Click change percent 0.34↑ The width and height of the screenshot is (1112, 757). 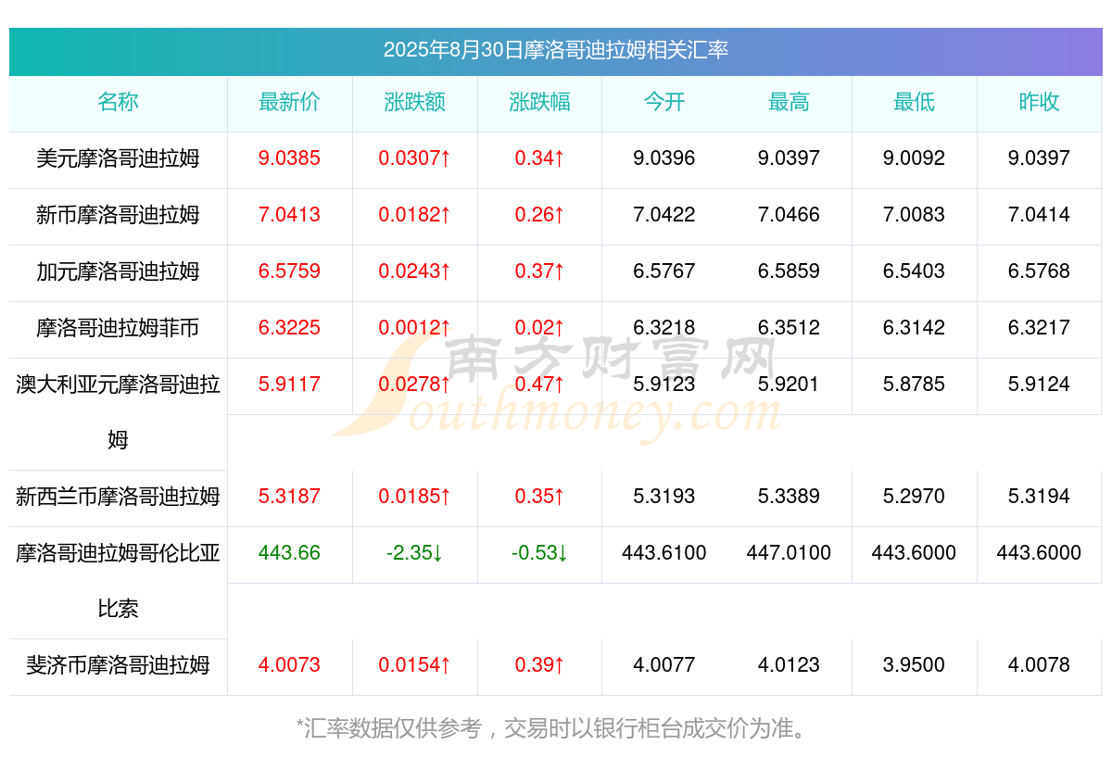[x=540, y=158]
